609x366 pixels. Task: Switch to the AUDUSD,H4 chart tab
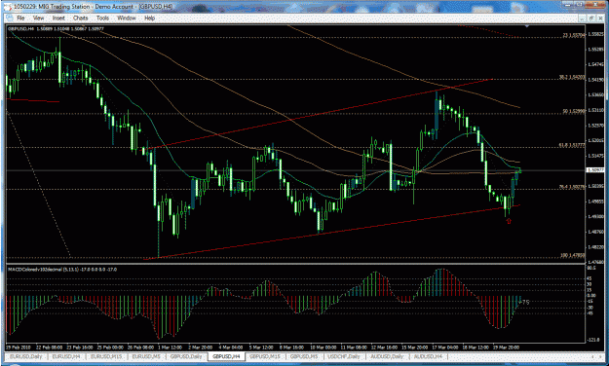coord(428,356)
